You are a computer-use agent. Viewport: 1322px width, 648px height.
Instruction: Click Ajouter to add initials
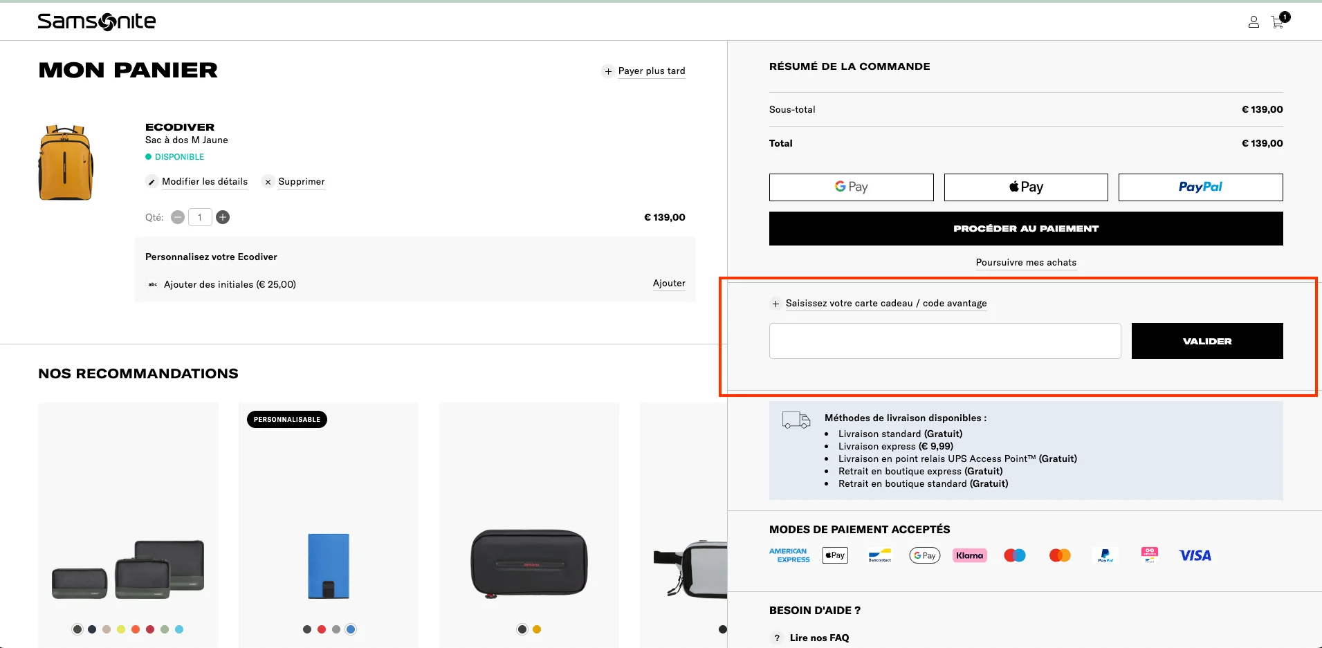[669, 284]
